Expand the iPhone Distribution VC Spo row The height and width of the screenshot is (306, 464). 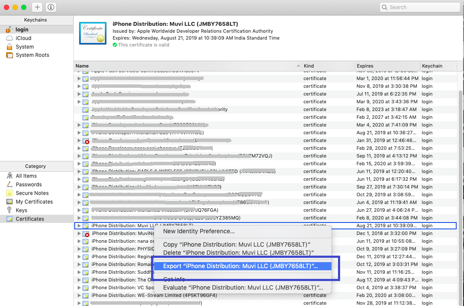[79, 287]
